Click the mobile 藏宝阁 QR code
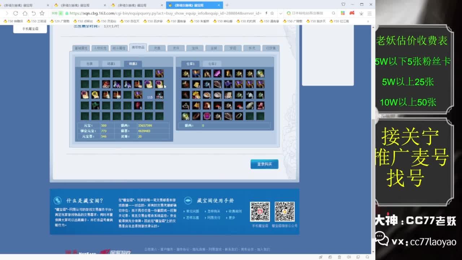Viewport: 462px width, 260px height. (x=260, y=212)
